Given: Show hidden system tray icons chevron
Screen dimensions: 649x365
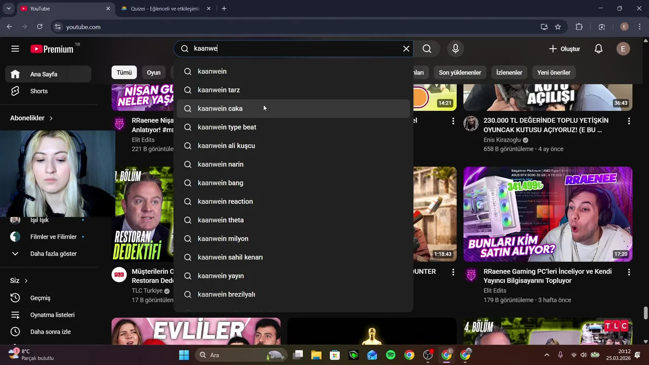Looking at the screenshot, I should coord(547,355).
